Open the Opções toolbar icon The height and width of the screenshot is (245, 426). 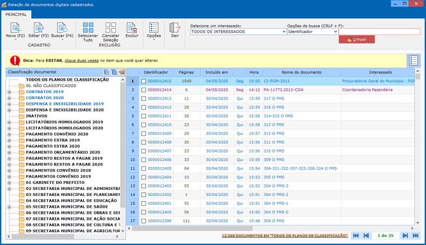tap(154, 28)
